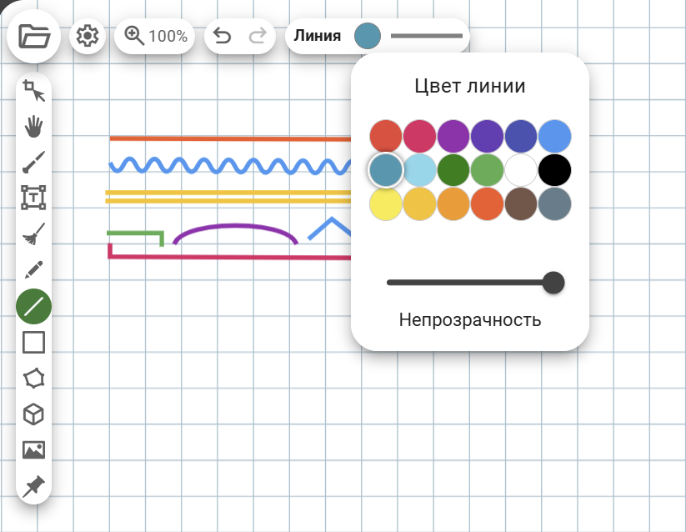Select the rectangle shape tool

click(x=34, y=342)
